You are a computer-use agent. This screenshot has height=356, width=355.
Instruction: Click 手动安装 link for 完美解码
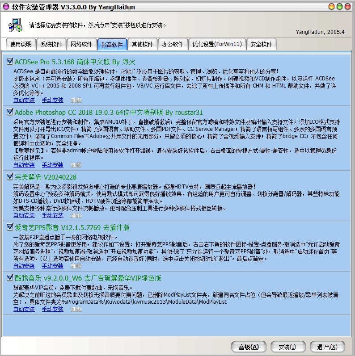coord(52,215)
